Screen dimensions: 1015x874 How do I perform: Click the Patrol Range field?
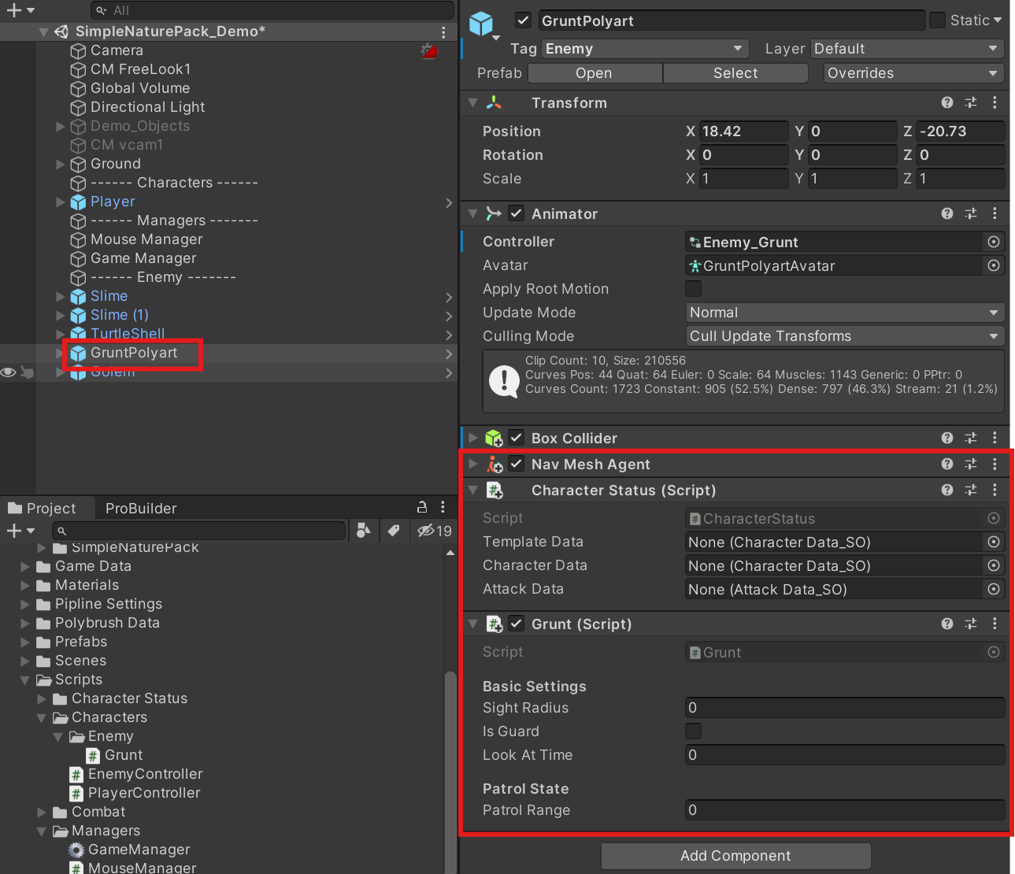pyautogui.click(x=845, y=810)
